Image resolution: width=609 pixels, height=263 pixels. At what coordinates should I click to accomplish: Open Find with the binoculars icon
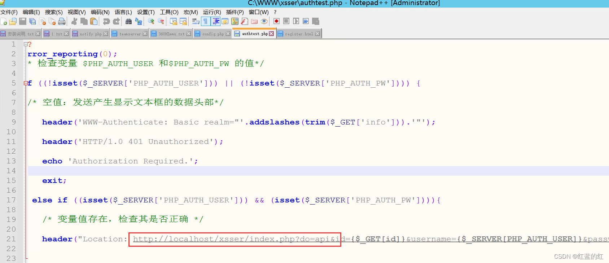click(x=129, y=22)
